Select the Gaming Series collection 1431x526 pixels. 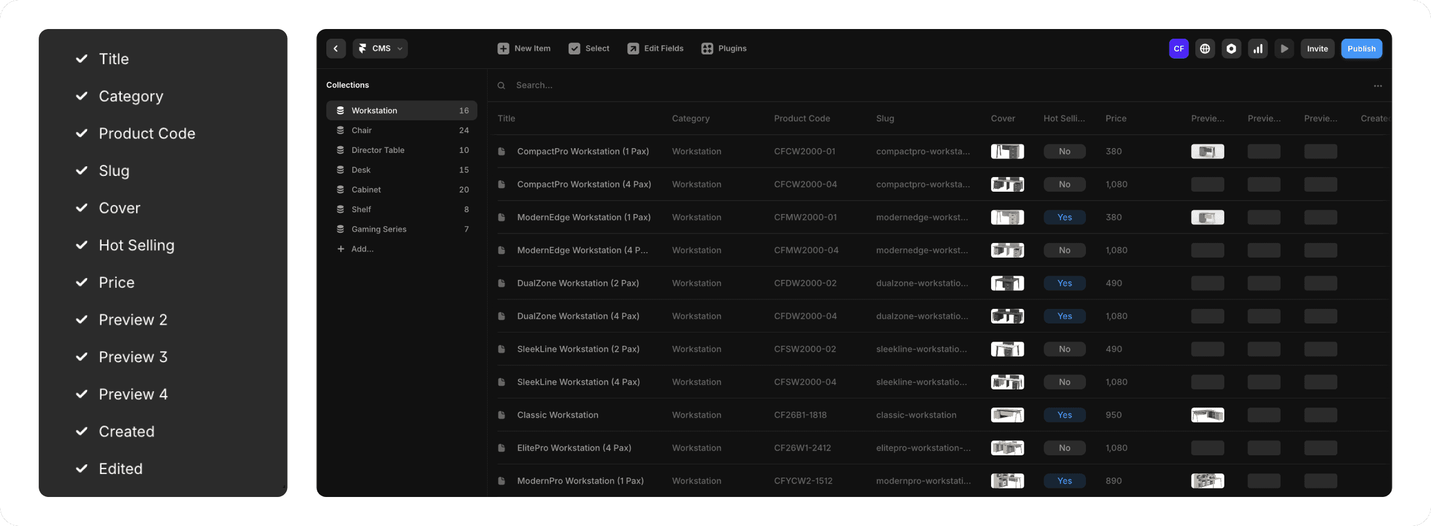coord(402,229)
